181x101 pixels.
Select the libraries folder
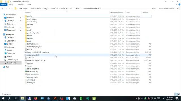[30, 24]
